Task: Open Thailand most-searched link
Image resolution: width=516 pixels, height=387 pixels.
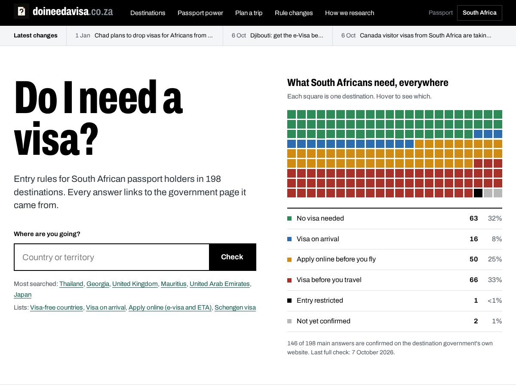Action: pos(71,284)
